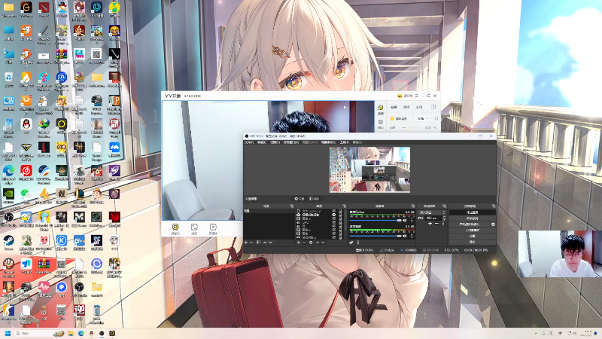Open the Steam desktop icon
Viewport: 602px width, 339px height.
coord(8,240)
